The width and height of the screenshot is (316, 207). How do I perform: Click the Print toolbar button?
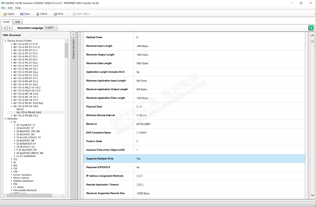[x=58, y=14]
